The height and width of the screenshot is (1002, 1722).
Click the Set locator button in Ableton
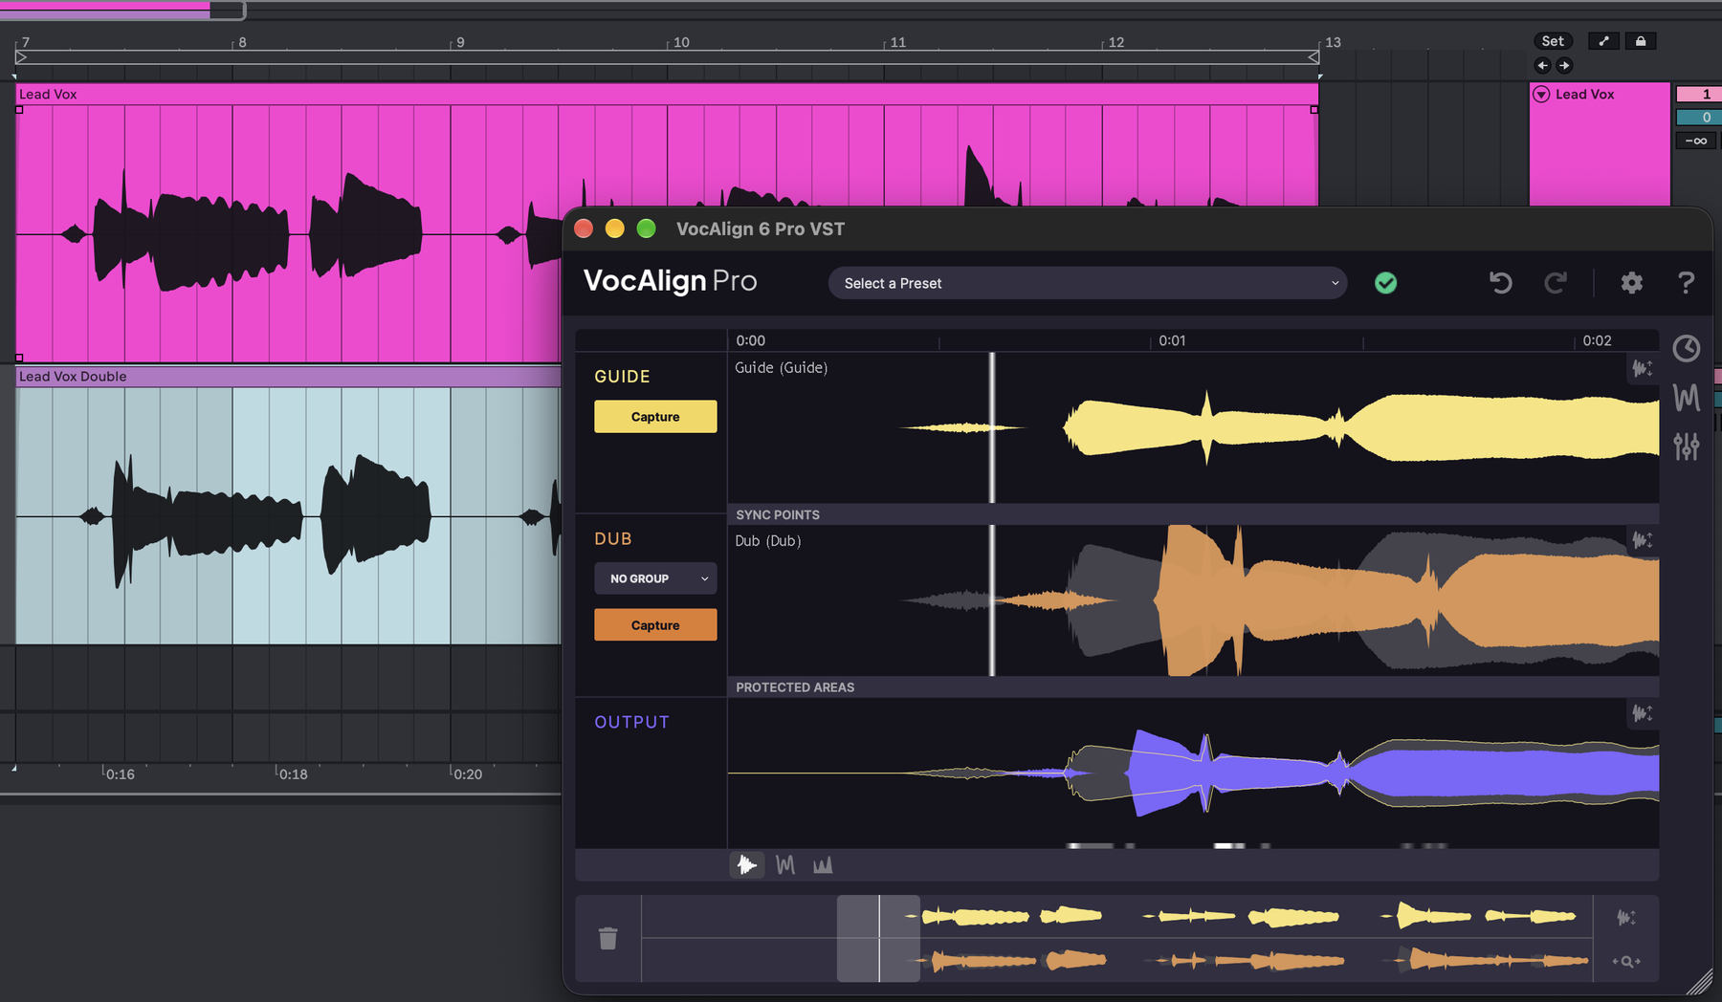click(x=1553, y=41)
